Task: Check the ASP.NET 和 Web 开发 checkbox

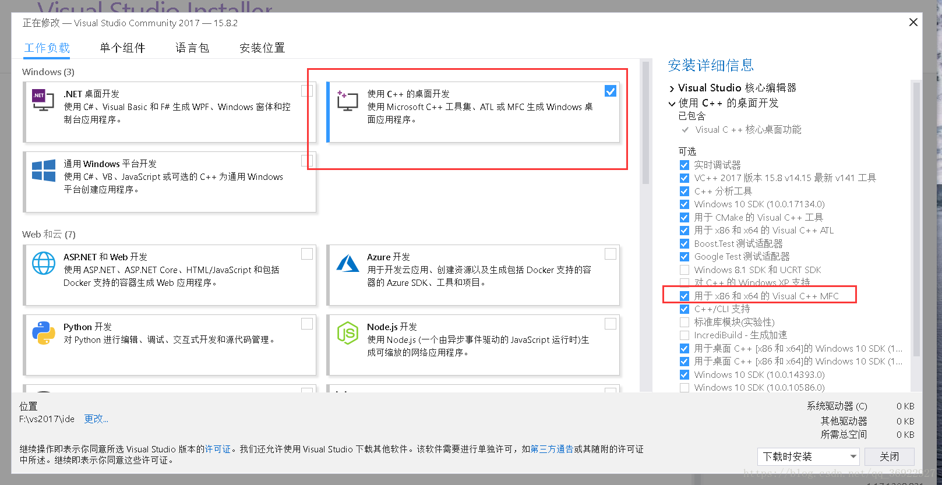Action: point(307,254)
